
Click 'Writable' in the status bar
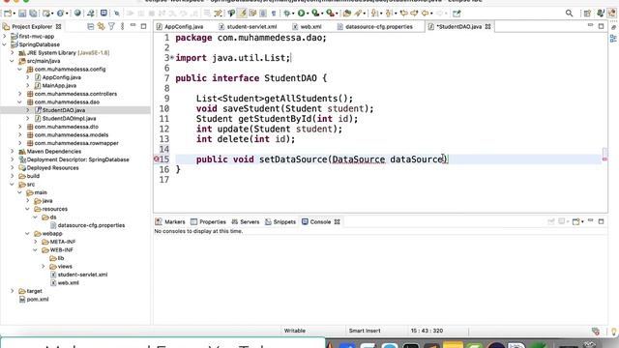pyautogui.click(x=294, y=331)
